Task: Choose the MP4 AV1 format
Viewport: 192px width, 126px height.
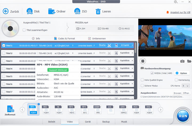Action: 85,109
